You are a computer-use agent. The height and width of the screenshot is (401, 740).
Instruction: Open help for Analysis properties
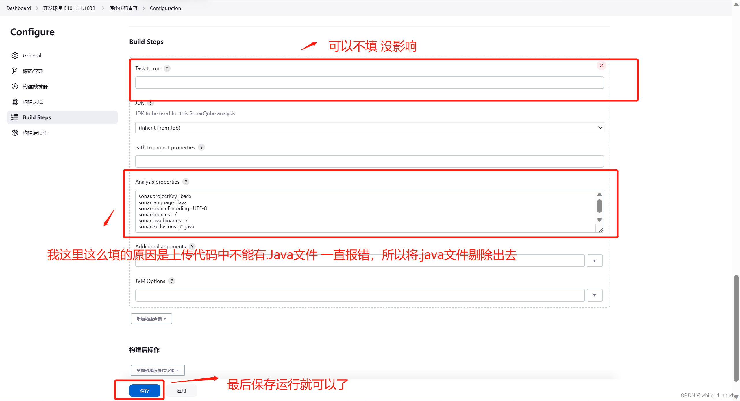pos(186,182)
